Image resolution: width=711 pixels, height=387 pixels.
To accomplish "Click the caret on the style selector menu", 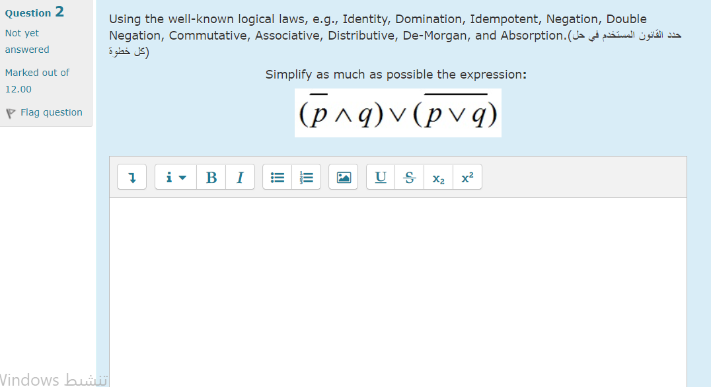I will [x=182, y=178].
